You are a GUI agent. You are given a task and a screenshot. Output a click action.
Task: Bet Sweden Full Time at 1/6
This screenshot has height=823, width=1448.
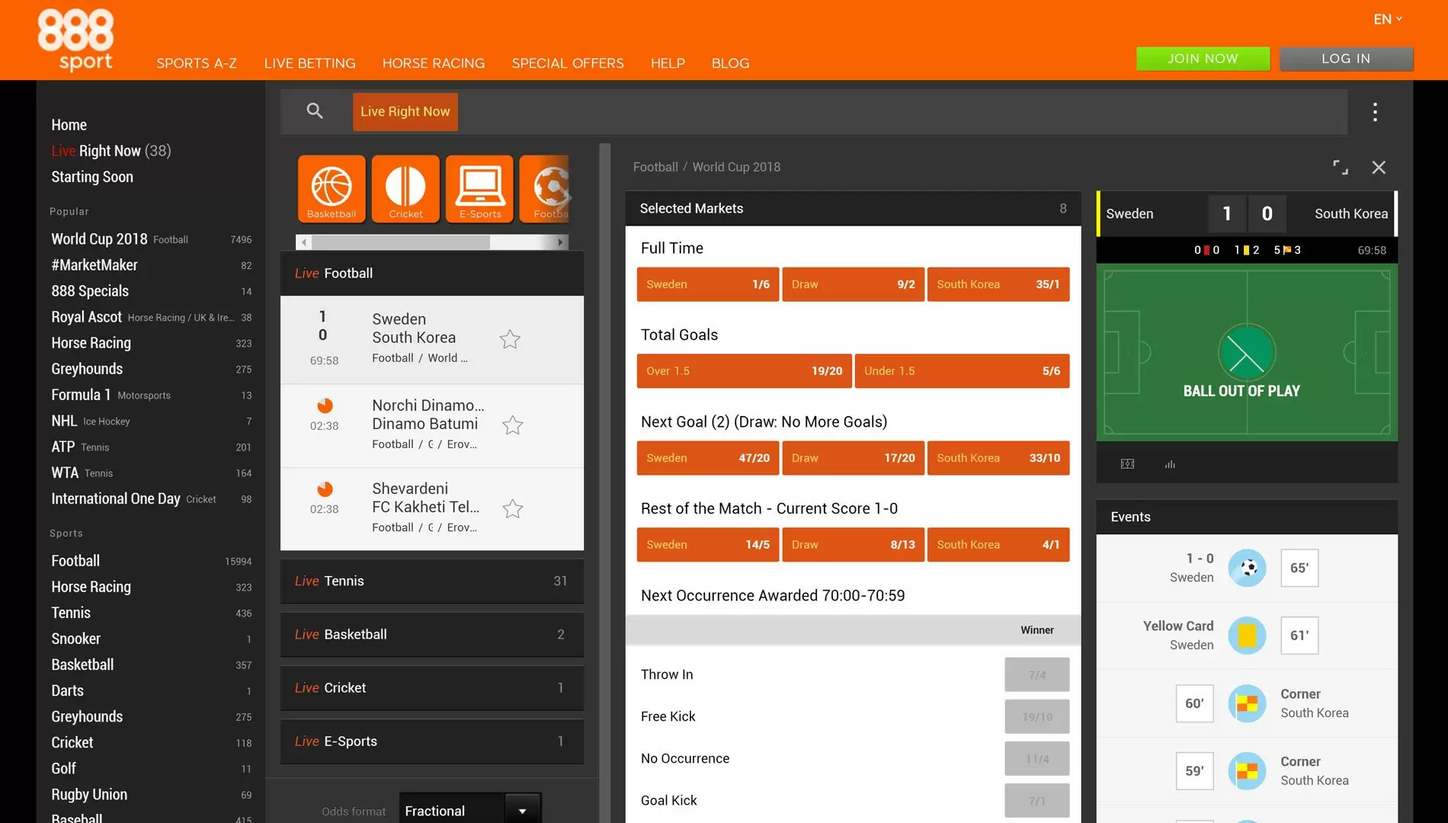click(708, 284)
